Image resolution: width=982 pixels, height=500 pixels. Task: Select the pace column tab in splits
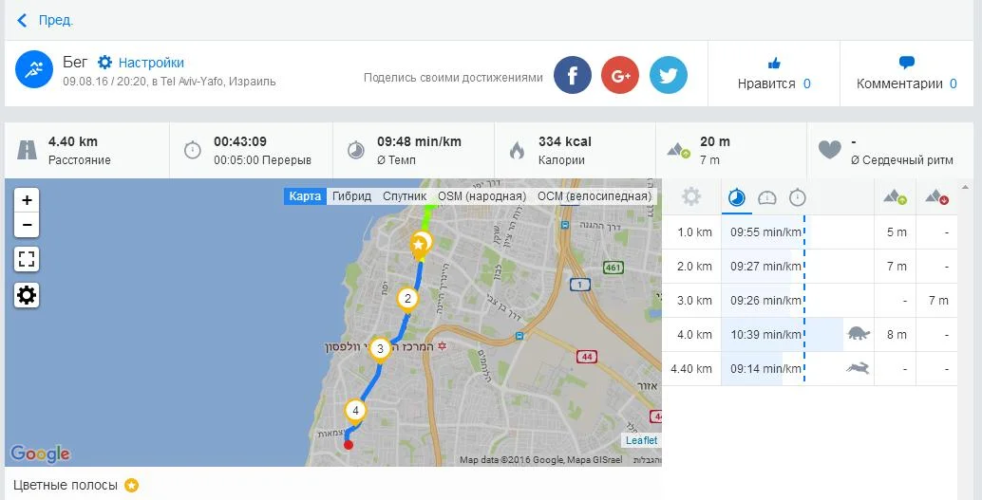click(737, 198)
